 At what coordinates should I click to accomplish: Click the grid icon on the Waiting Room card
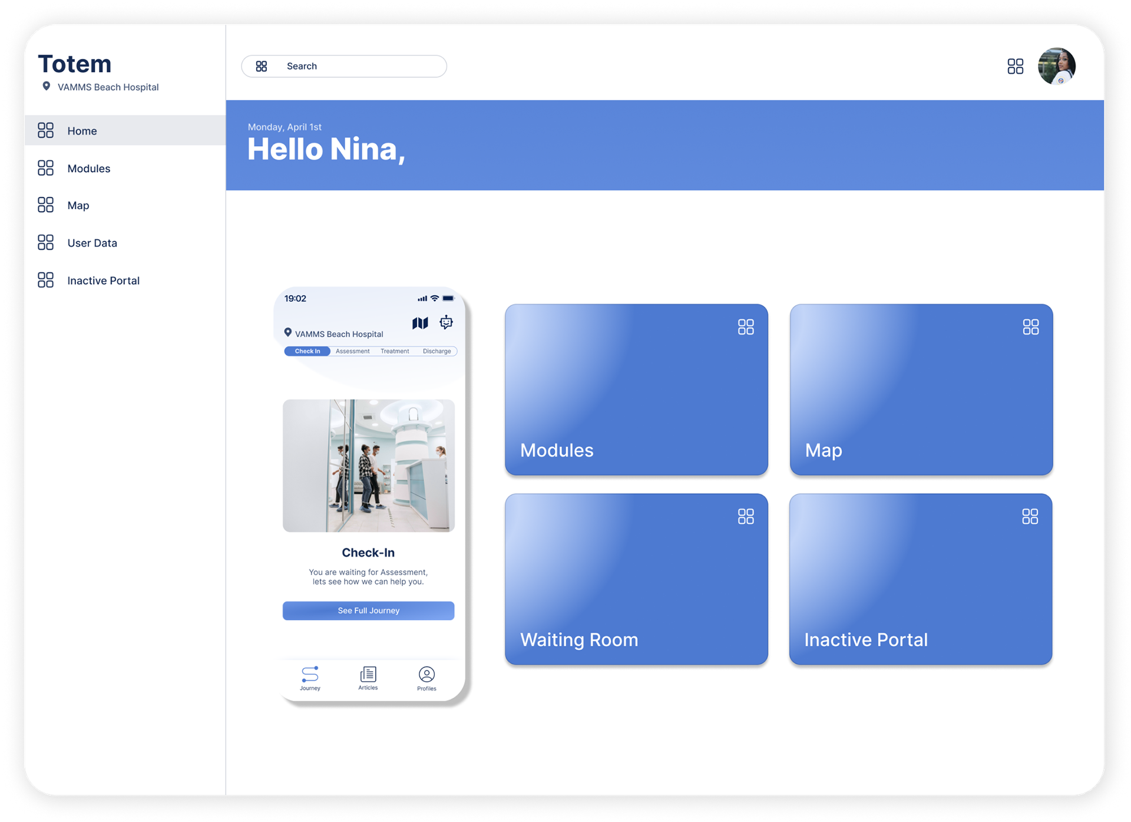click(x=746, y=517)
